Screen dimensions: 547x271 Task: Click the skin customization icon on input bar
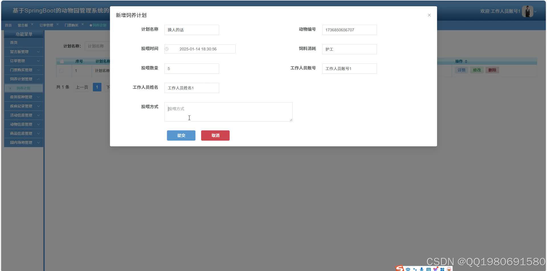coord(435,269)
